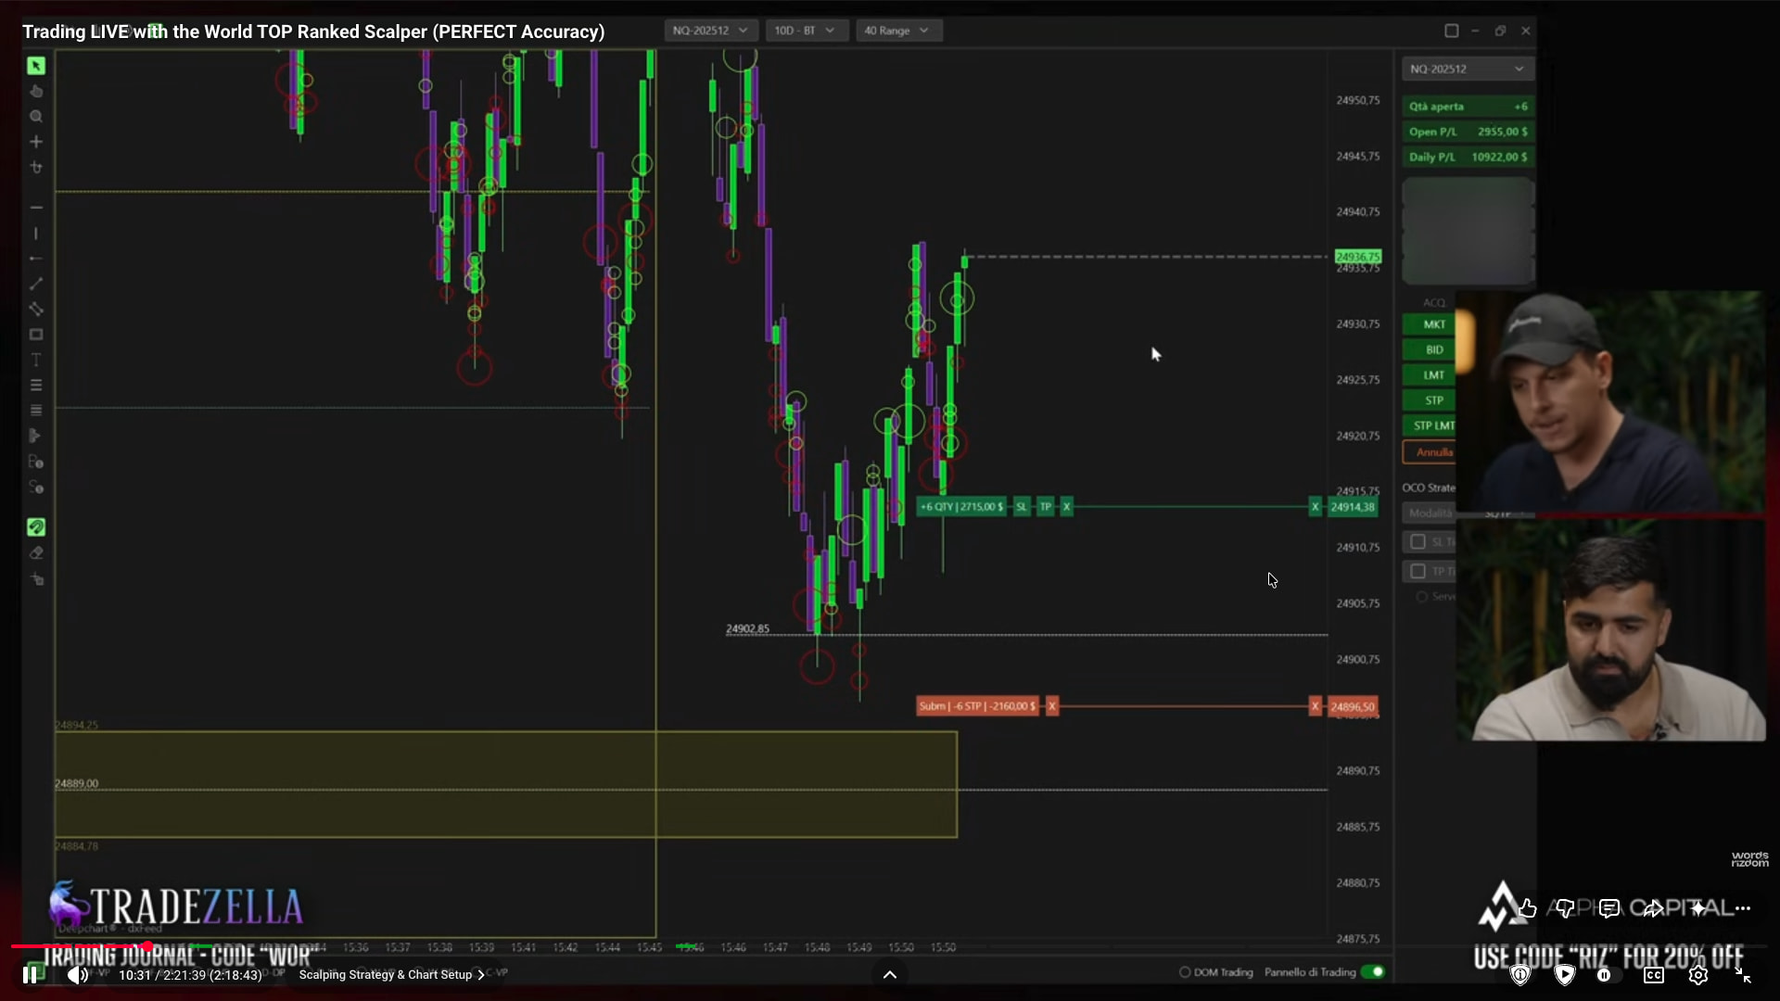Expand the up chevron above player controls

point(890,974)
